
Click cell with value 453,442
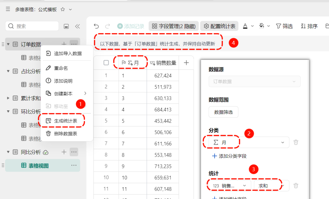tap(163, 121)
